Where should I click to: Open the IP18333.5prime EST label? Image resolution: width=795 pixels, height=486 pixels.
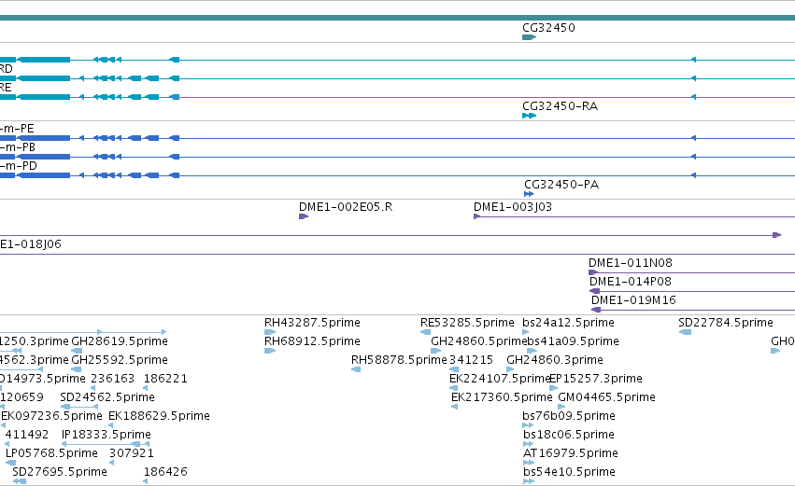[x=106, y=436]
